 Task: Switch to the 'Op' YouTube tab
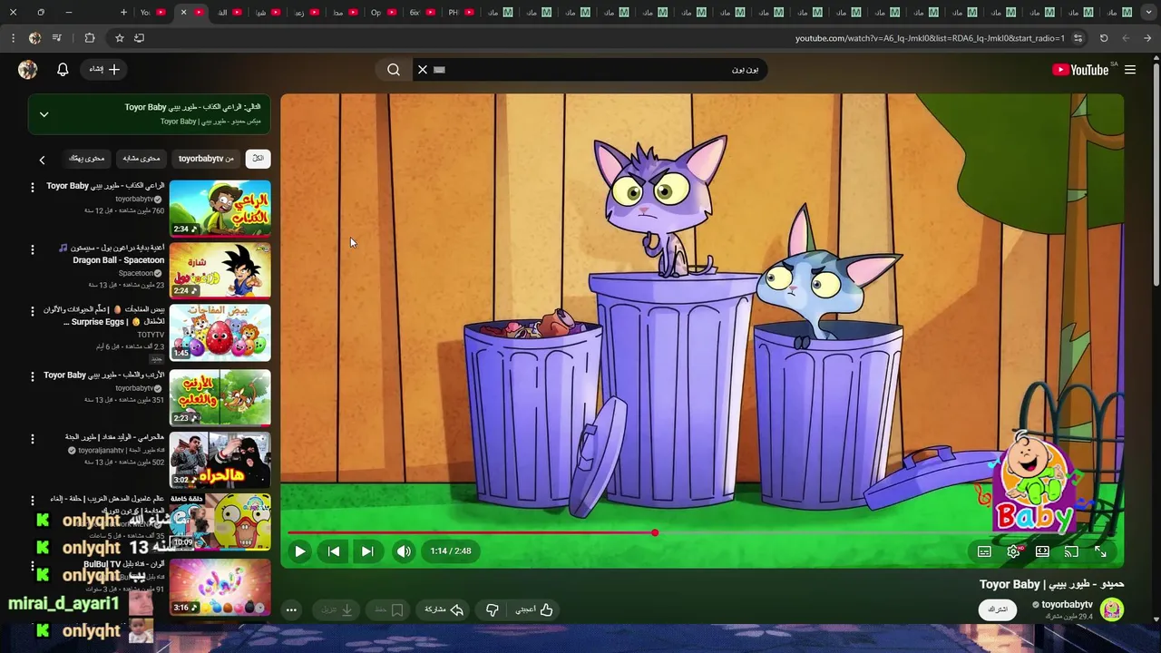385,13
